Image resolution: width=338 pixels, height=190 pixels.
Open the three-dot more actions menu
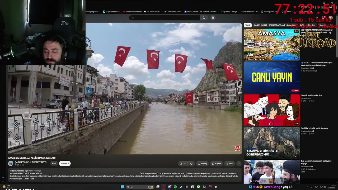(239, 164)
